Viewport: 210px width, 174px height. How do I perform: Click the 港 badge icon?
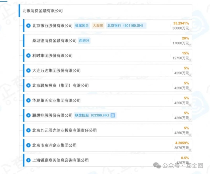coord(113,115)
